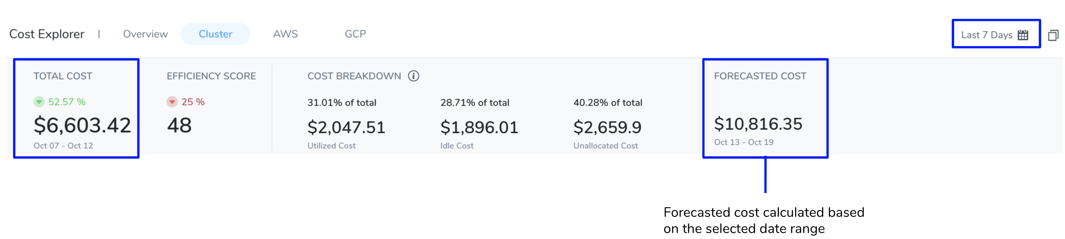
Task: Click the copy icon beside the date range
Action: pyautogui.click(x=1053, y=35)
